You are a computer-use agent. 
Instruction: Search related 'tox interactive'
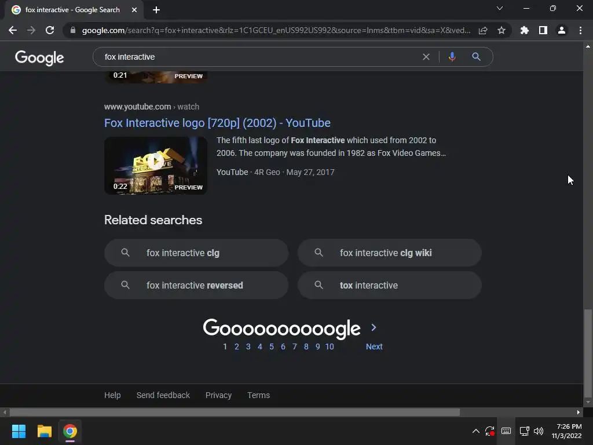pos(390,285)
